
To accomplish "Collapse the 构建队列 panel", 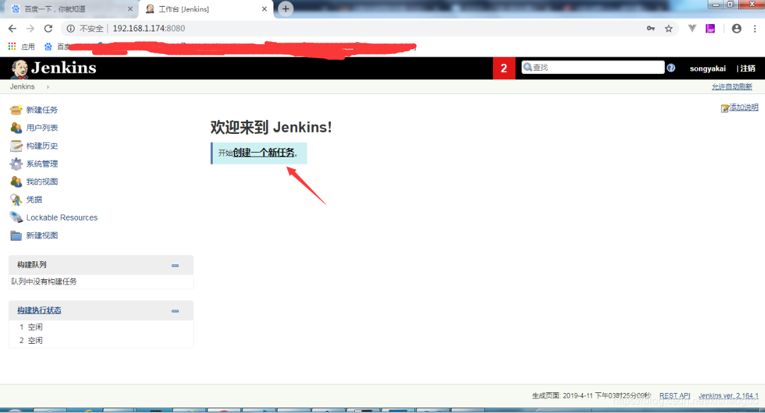I will [175, 265].
